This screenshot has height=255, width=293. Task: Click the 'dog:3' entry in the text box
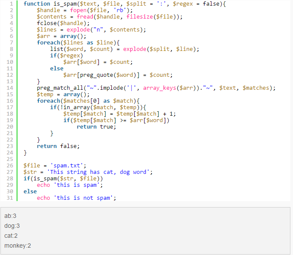coord(12,226)
